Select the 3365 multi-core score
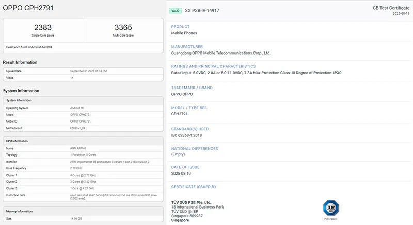The image size is (413, 225). click(x=123, y=27)
